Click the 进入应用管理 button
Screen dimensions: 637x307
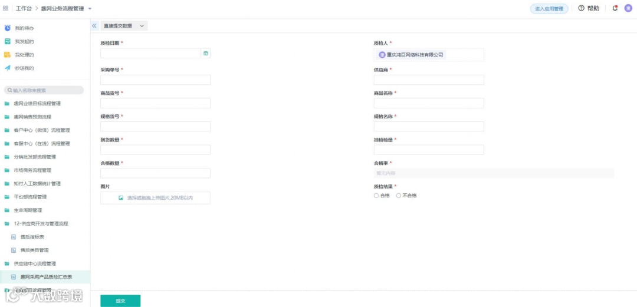tap(549, 8)
